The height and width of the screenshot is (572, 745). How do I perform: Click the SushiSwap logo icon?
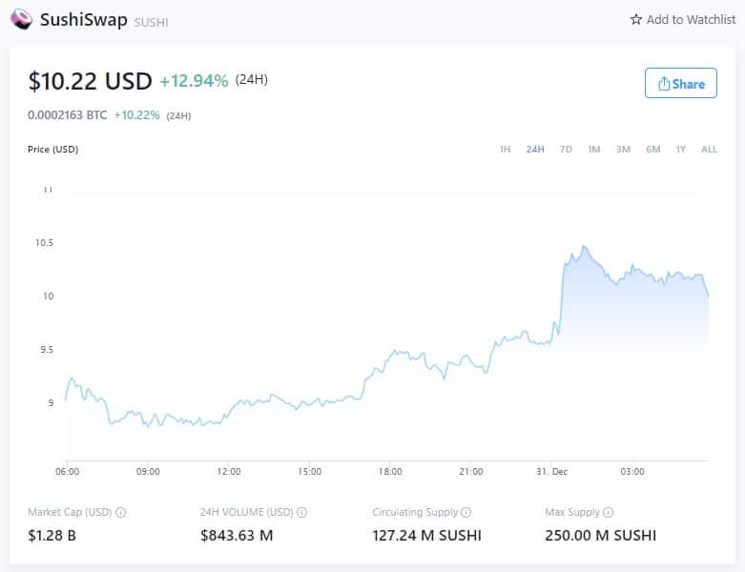coord(21,19)
